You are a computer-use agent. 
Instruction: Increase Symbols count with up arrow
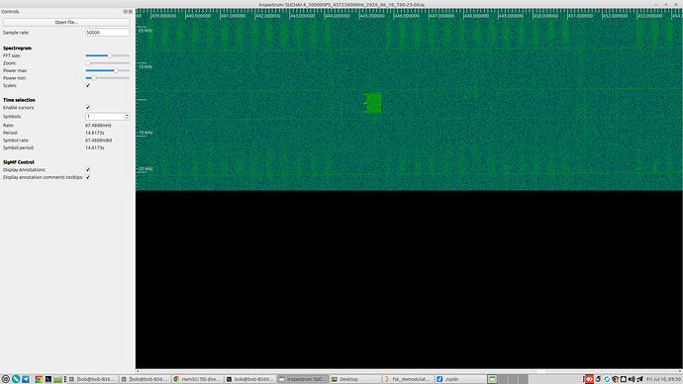[127, 115]
